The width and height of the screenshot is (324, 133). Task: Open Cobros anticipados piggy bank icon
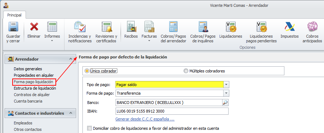tap(312, 27)
